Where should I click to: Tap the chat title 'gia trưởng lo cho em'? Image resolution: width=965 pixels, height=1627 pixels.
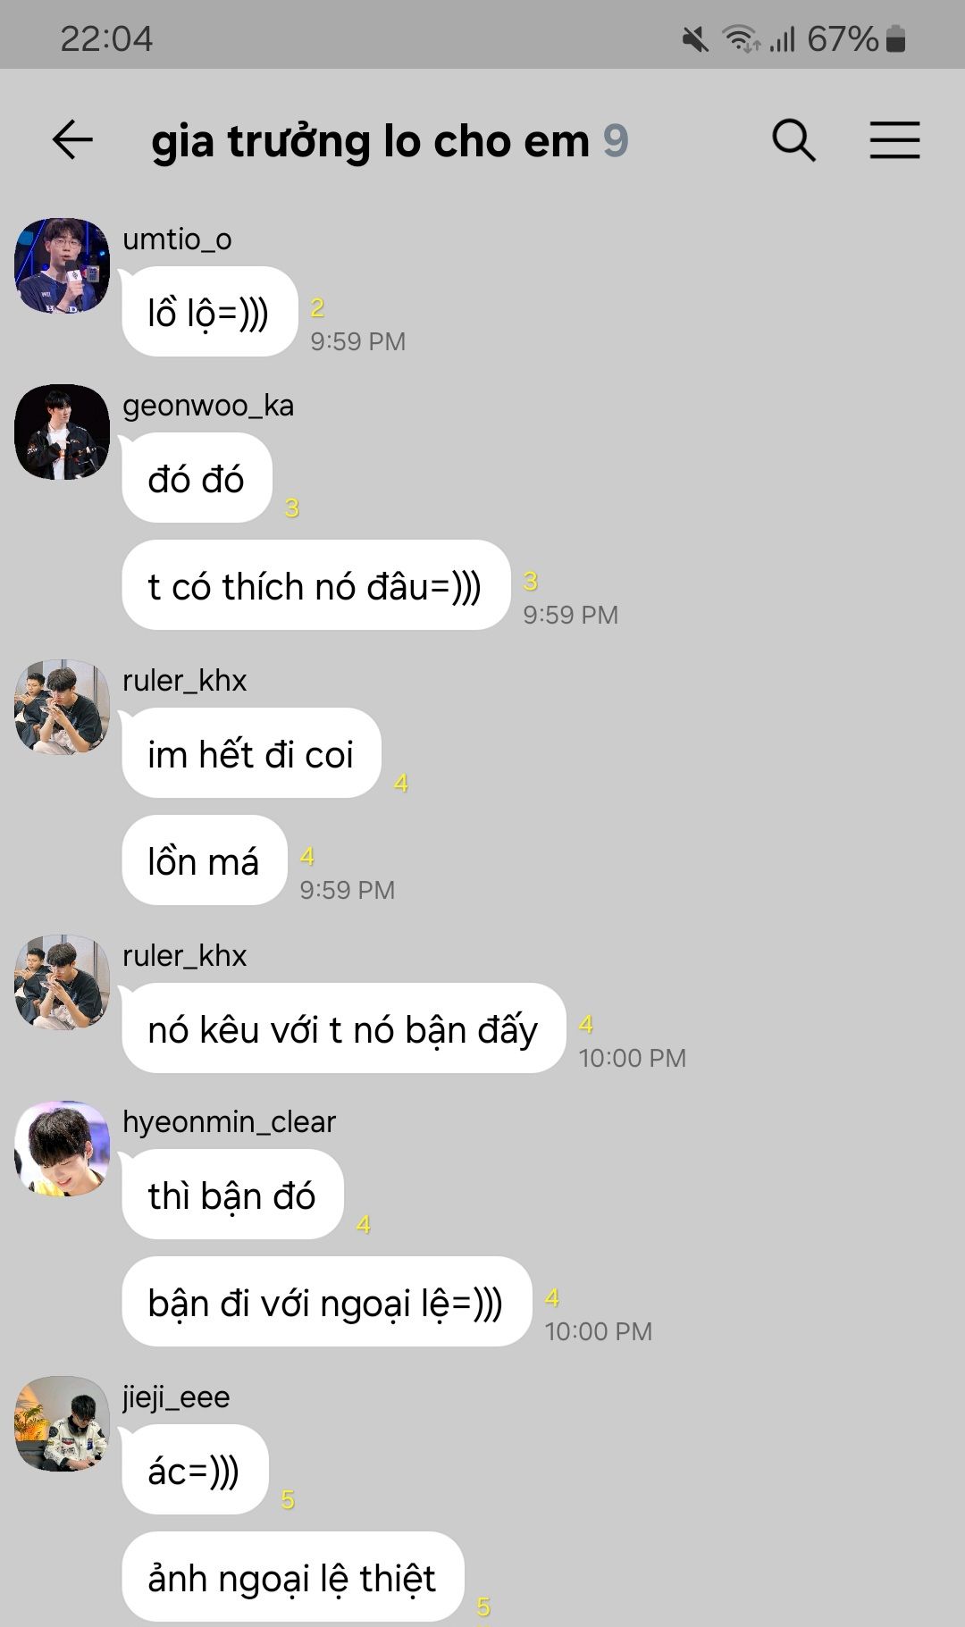pyautogui.click(x=371, y=141)
